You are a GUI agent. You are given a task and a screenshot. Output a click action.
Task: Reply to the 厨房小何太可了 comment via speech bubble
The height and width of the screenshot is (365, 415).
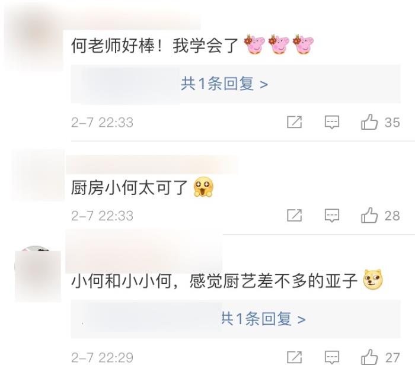(332, 216)
